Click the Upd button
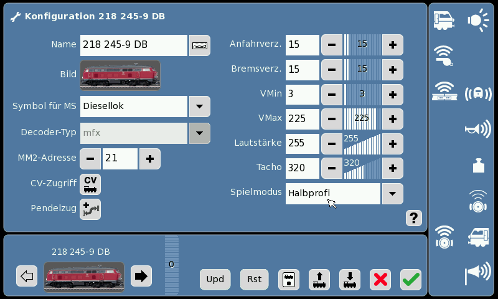 [215, 280]
